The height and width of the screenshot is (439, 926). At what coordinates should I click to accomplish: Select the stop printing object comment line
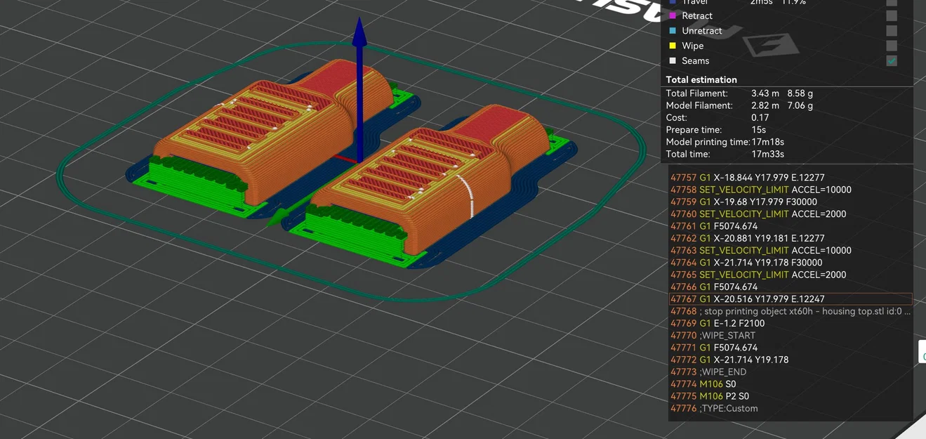[791, 311]
